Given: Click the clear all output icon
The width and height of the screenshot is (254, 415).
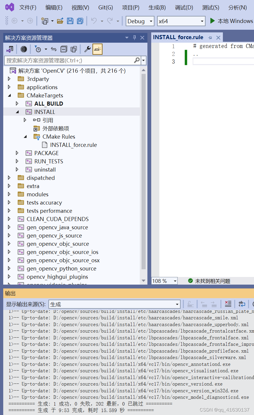Looking at the screenshot, I should [228, 304].
